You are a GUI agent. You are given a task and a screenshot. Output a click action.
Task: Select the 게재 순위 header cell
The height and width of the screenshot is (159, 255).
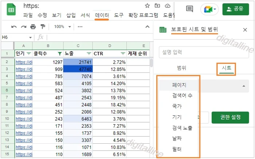tap(138, 53)
